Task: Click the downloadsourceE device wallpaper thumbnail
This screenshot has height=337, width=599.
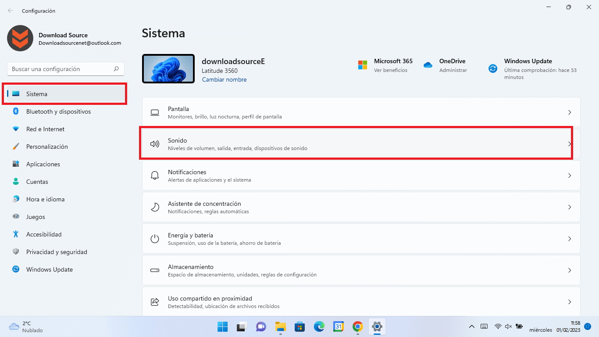Action: pyautogui.click(x=168, y=69)
